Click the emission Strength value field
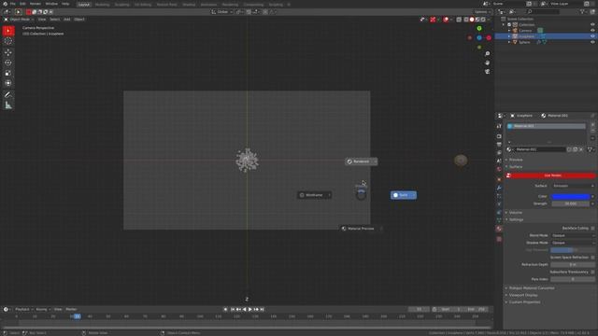598x336 pixels. coord(571,203)
